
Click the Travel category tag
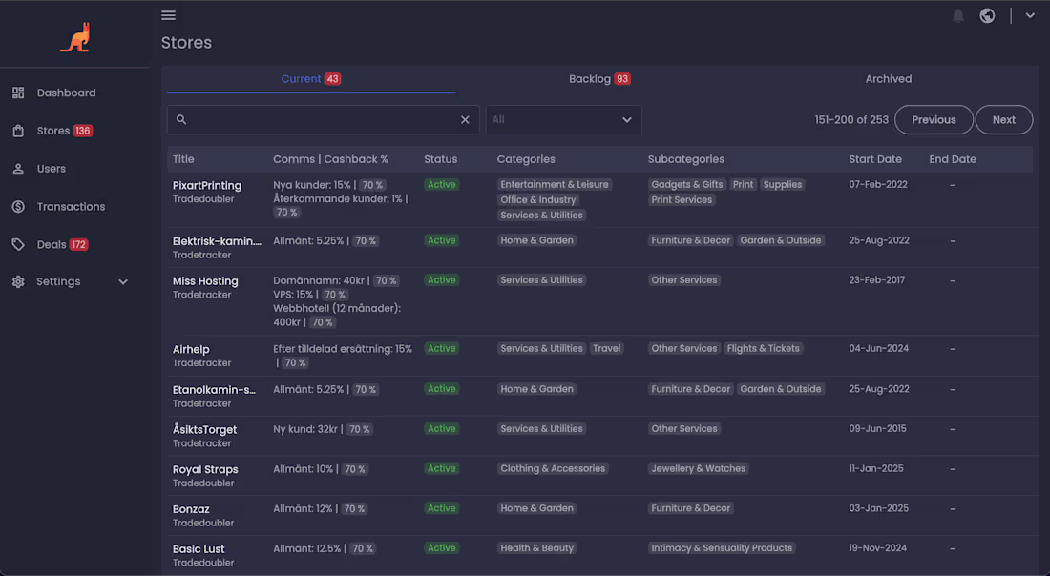607,348
